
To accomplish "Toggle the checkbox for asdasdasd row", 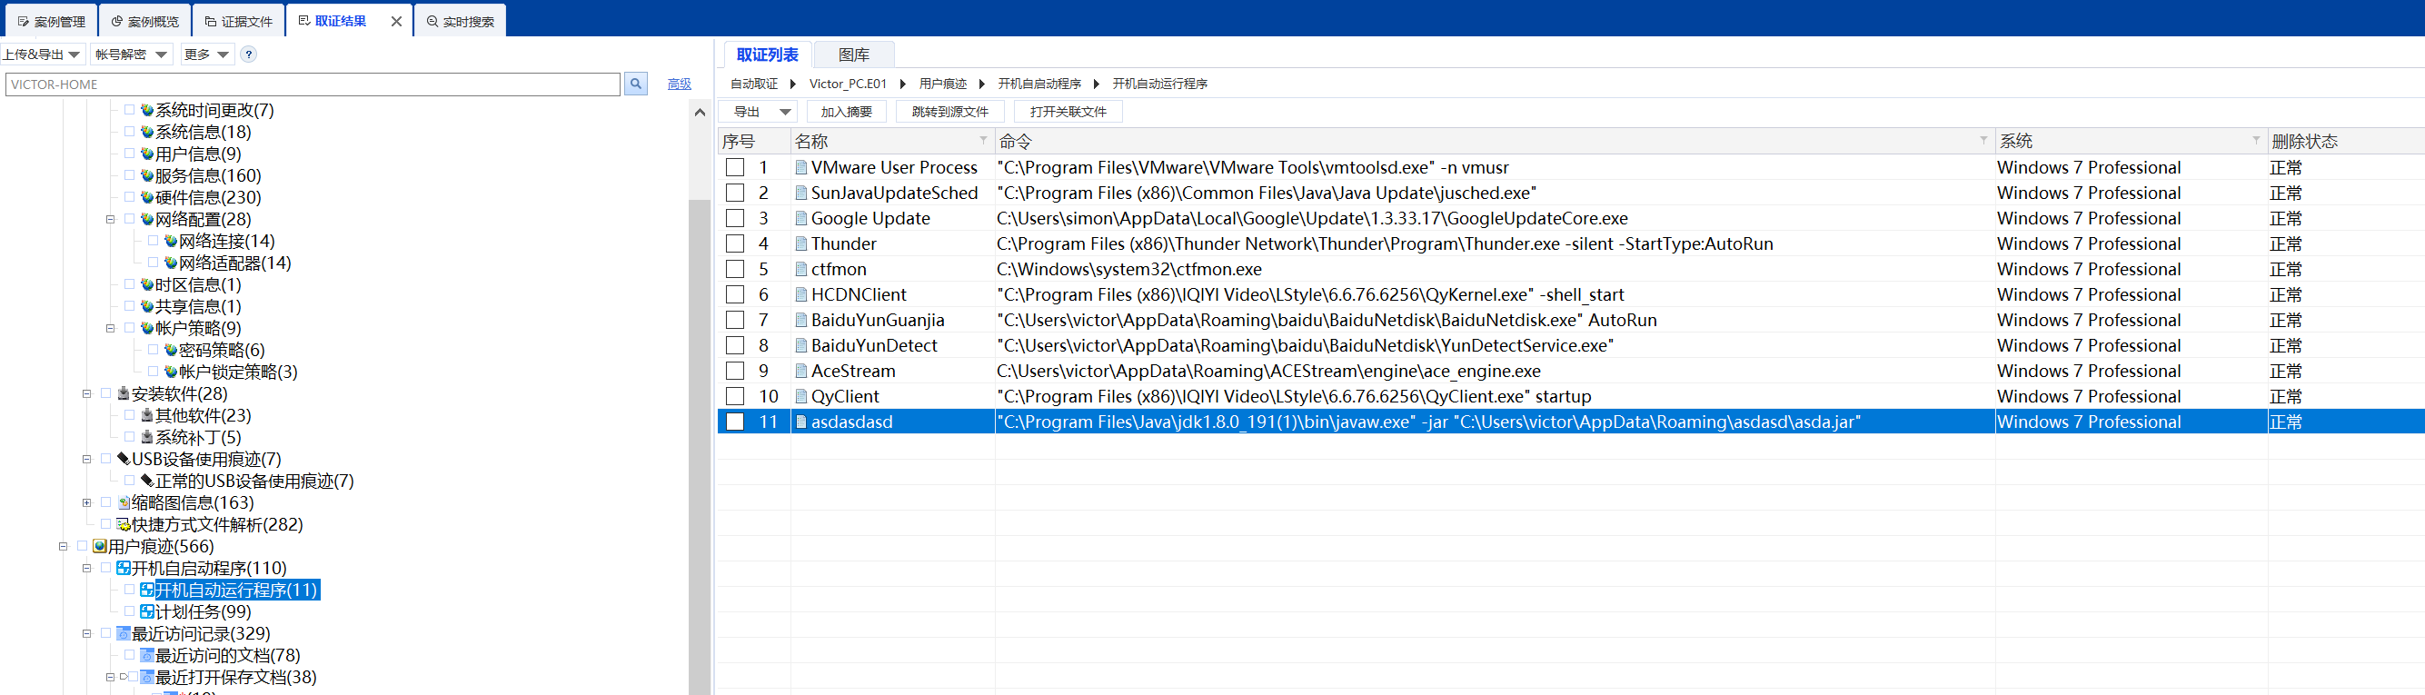I will (735, 422).
